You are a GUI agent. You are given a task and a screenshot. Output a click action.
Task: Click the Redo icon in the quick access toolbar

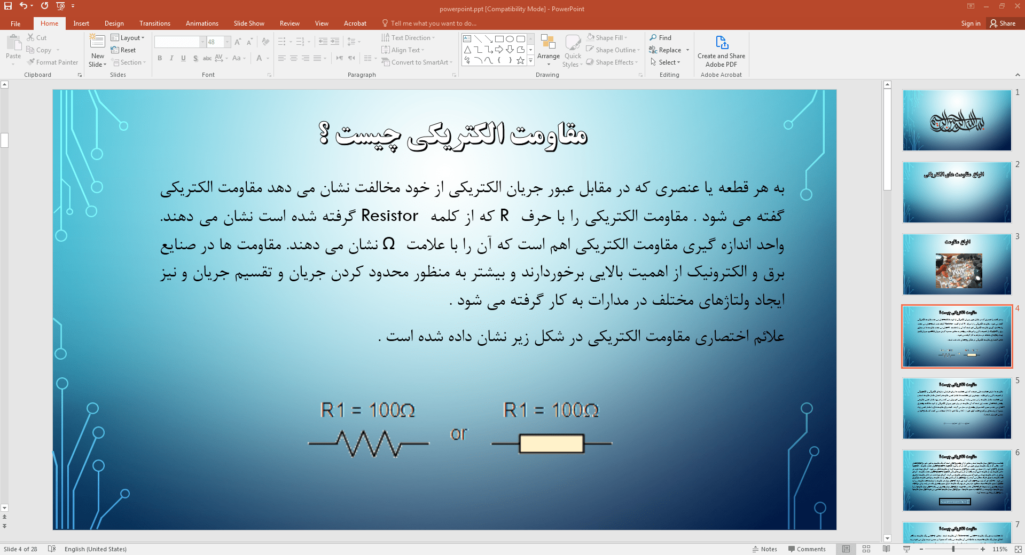click(x=45, y=6)
